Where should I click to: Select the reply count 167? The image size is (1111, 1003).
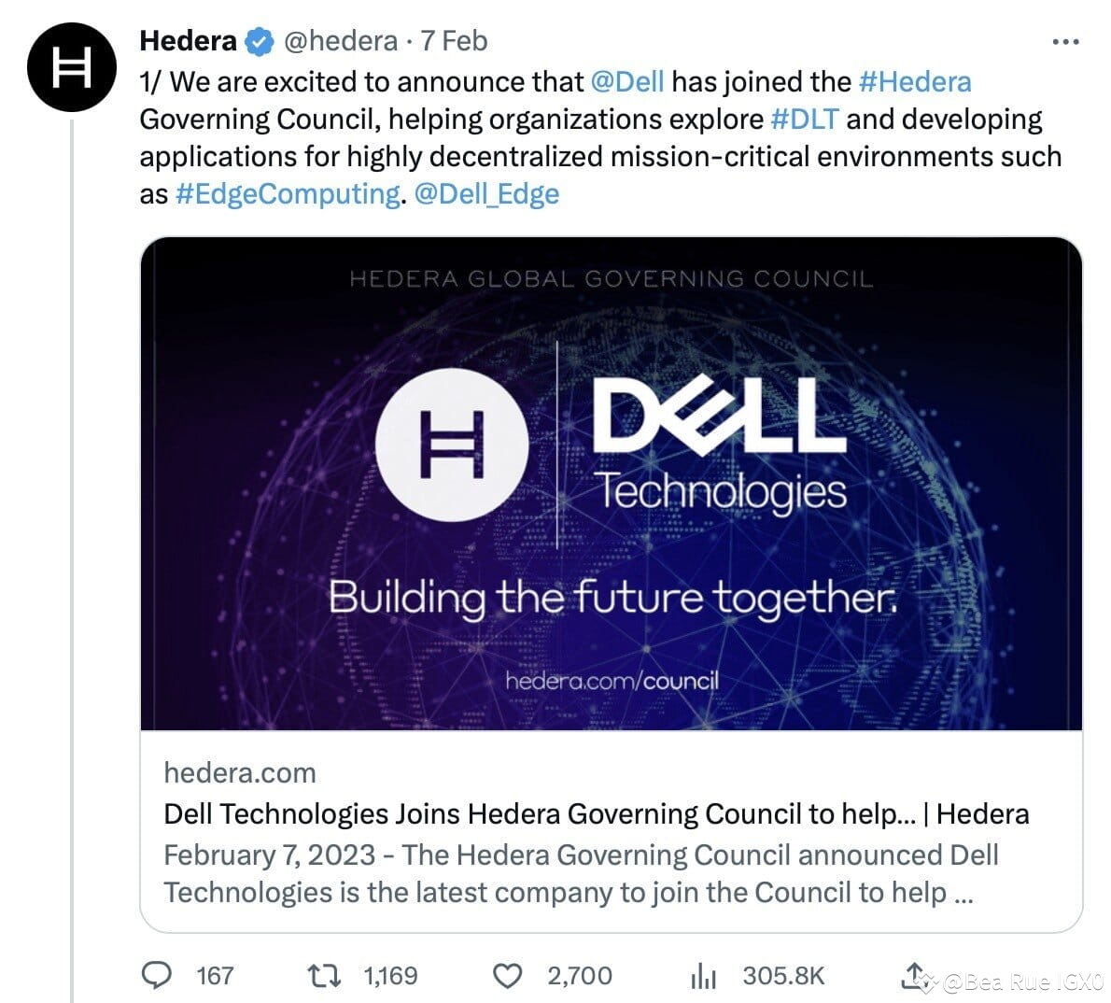[x=214, y=976]
